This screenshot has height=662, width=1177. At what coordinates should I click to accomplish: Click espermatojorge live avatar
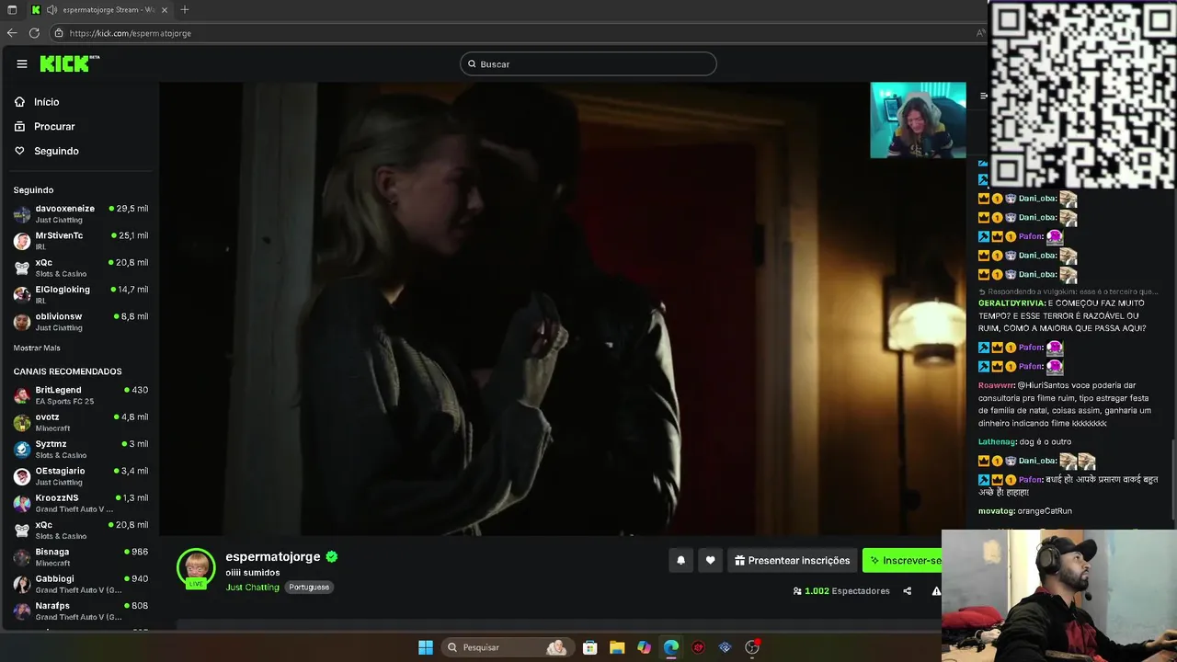[x=196, y=568]
